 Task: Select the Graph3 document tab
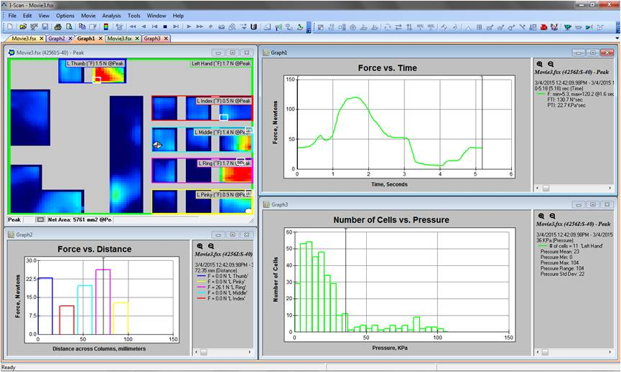[151, 38]
